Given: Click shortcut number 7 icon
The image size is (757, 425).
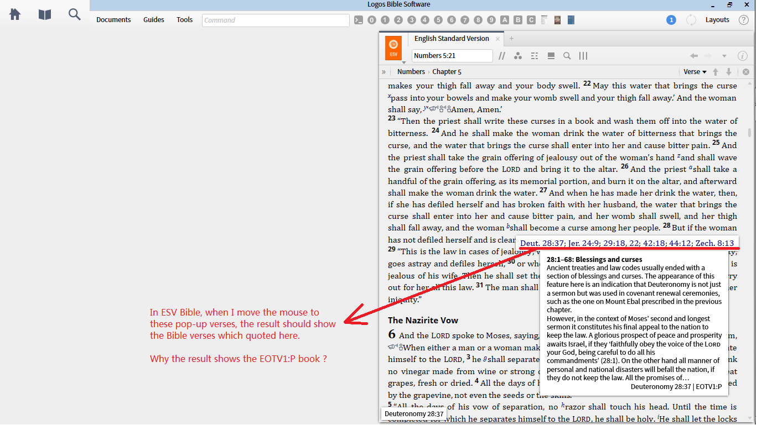Looking at the screenshot, I should 465,20.
